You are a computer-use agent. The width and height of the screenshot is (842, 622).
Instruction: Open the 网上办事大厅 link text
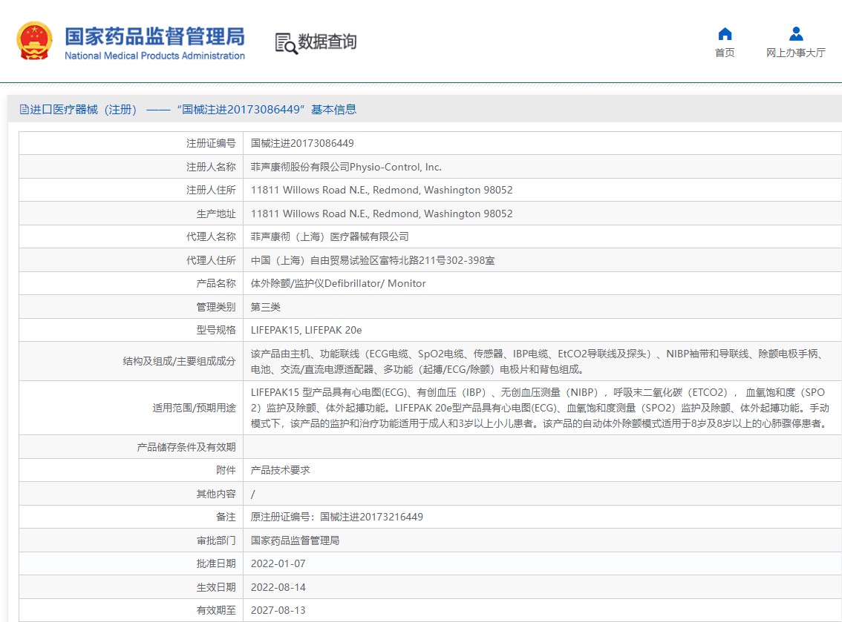[796, 53]
